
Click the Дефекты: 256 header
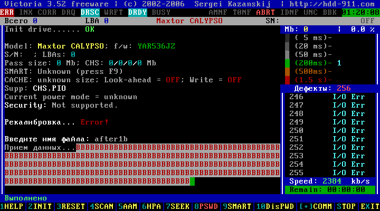pyautogui.click(x=322, y=89)
